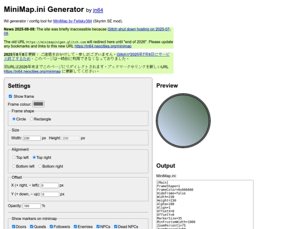This screenshot has height=229, width=305.
Task: Uncheck the Quests marker checkbox
Action: point(32,227)
